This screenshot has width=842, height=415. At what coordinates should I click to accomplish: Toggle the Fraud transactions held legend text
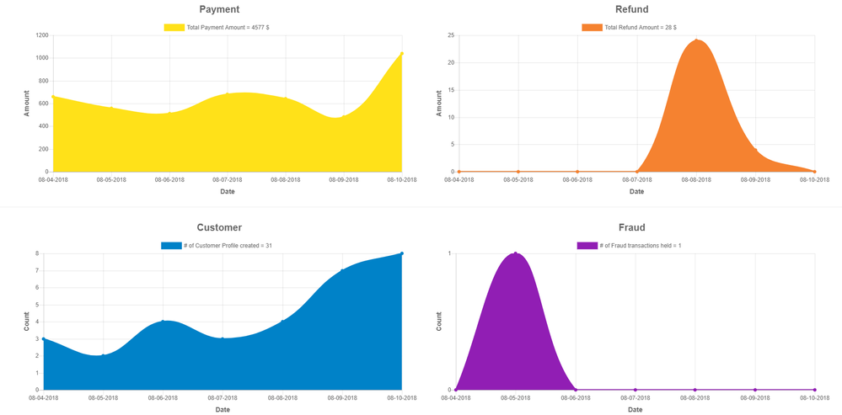coord(641,246)
